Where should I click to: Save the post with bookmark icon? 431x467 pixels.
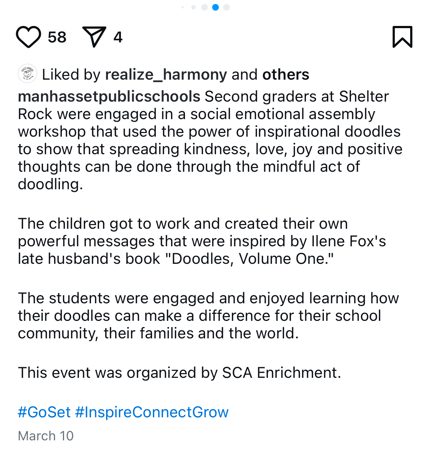point(402,37)
